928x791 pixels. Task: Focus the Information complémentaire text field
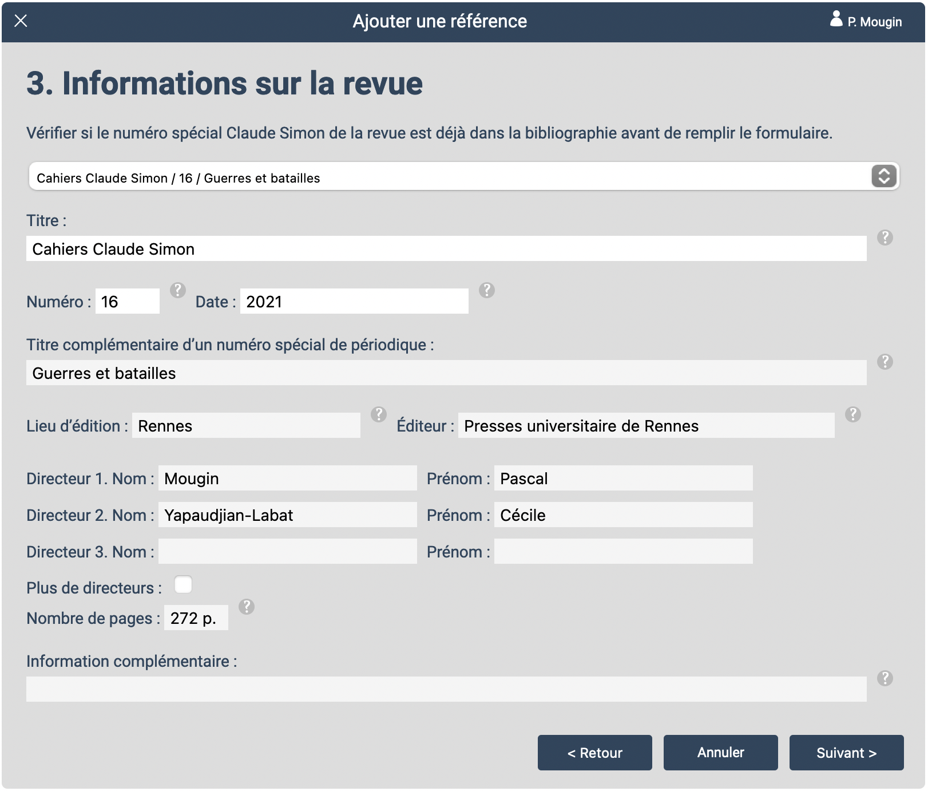446,690
